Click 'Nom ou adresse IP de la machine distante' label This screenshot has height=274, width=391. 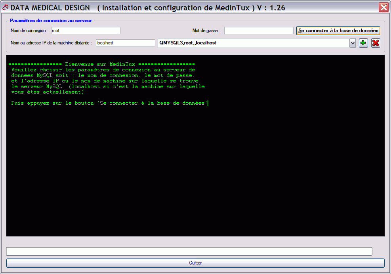[51, 43]
